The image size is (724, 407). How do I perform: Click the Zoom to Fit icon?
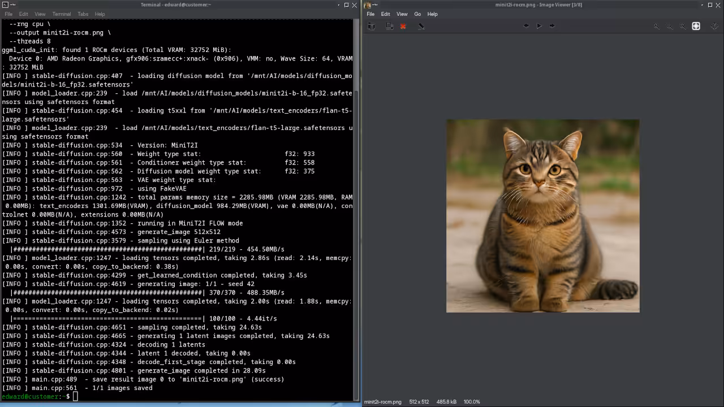[696, 26]
